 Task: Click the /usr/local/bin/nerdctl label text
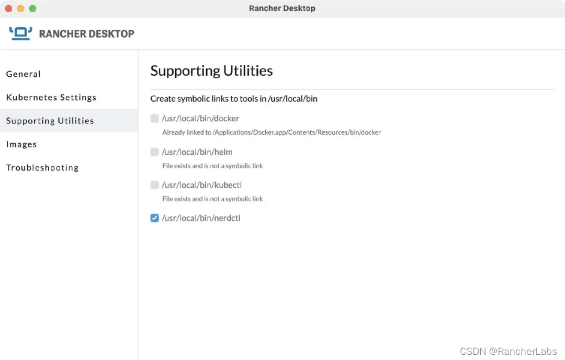click(201, 218)
